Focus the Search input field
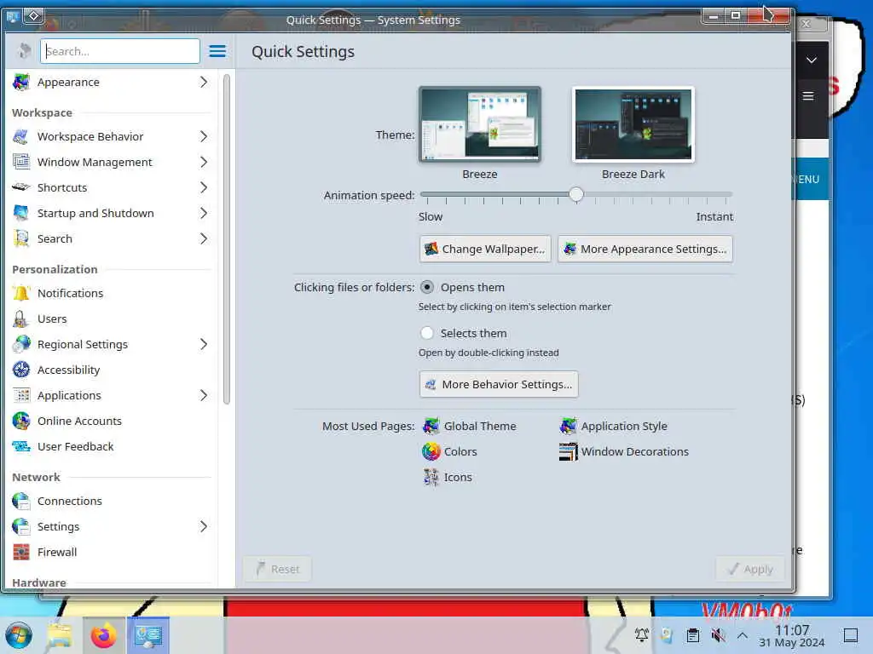 click(x=120, y=51)
